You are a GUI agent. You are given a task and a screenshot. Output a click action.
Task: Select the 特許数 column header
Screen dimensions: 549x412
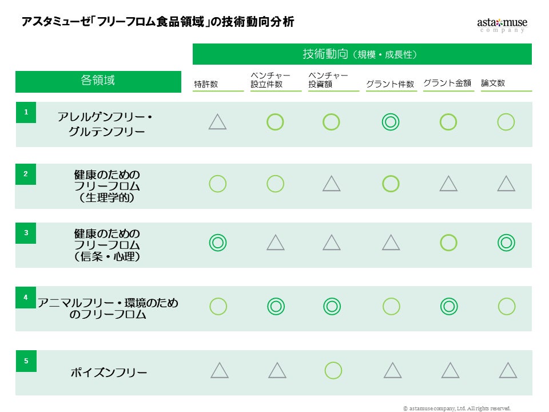click(206, 84)
